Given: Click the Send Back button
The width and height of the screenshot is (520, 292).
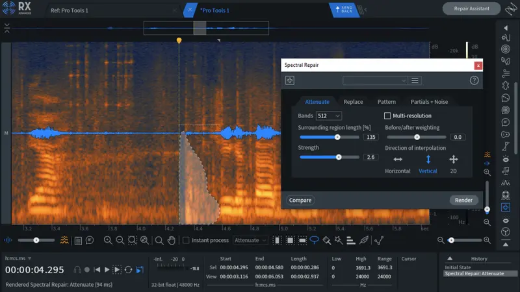Looking at the screenshot, I should [x=344, y=10].
